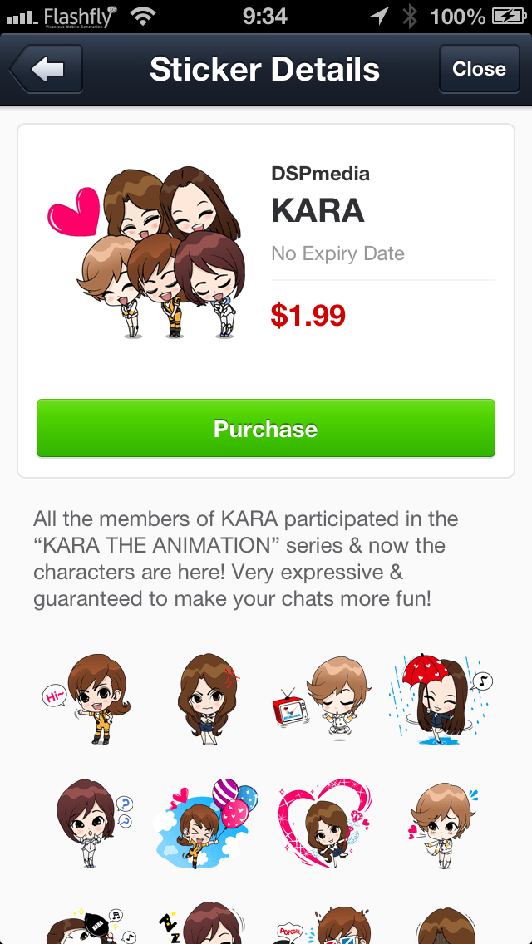This screenshot has height=944, width=532.
Task: Preview the "Hi~" greeting sticker
Action: [86, 699]
